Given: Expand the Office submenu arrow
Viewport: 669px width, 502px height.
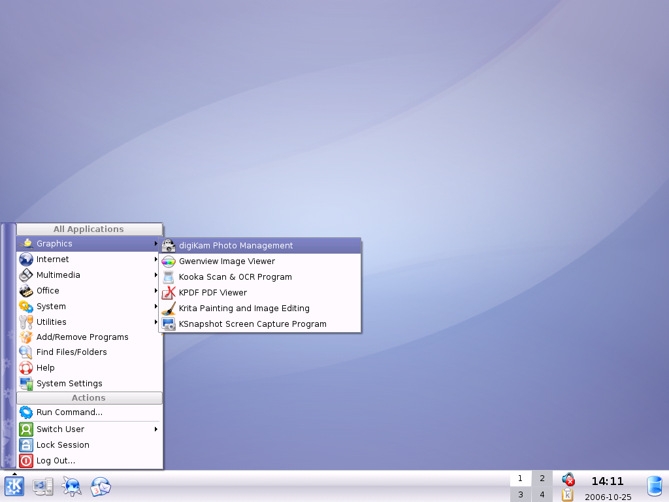Looking at the screenshot, I should point(156,291).
